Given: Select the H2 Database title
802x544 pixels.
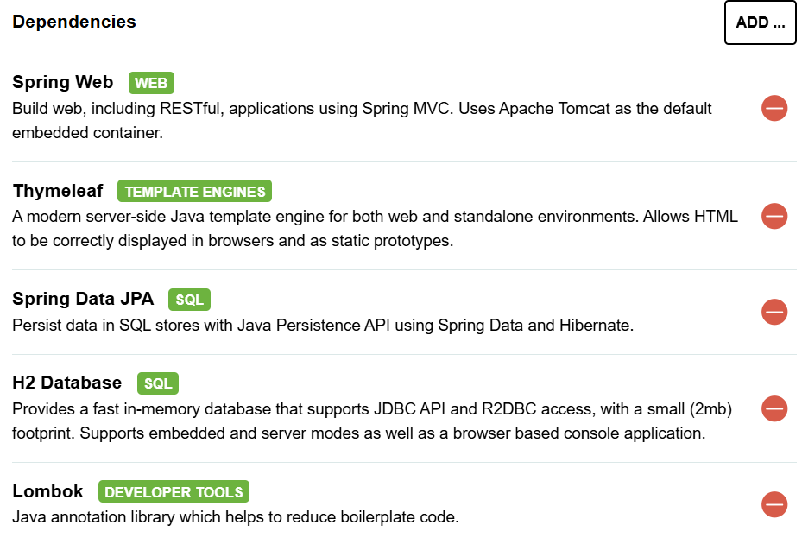Looking at the screenshot, I should (67, 383).
